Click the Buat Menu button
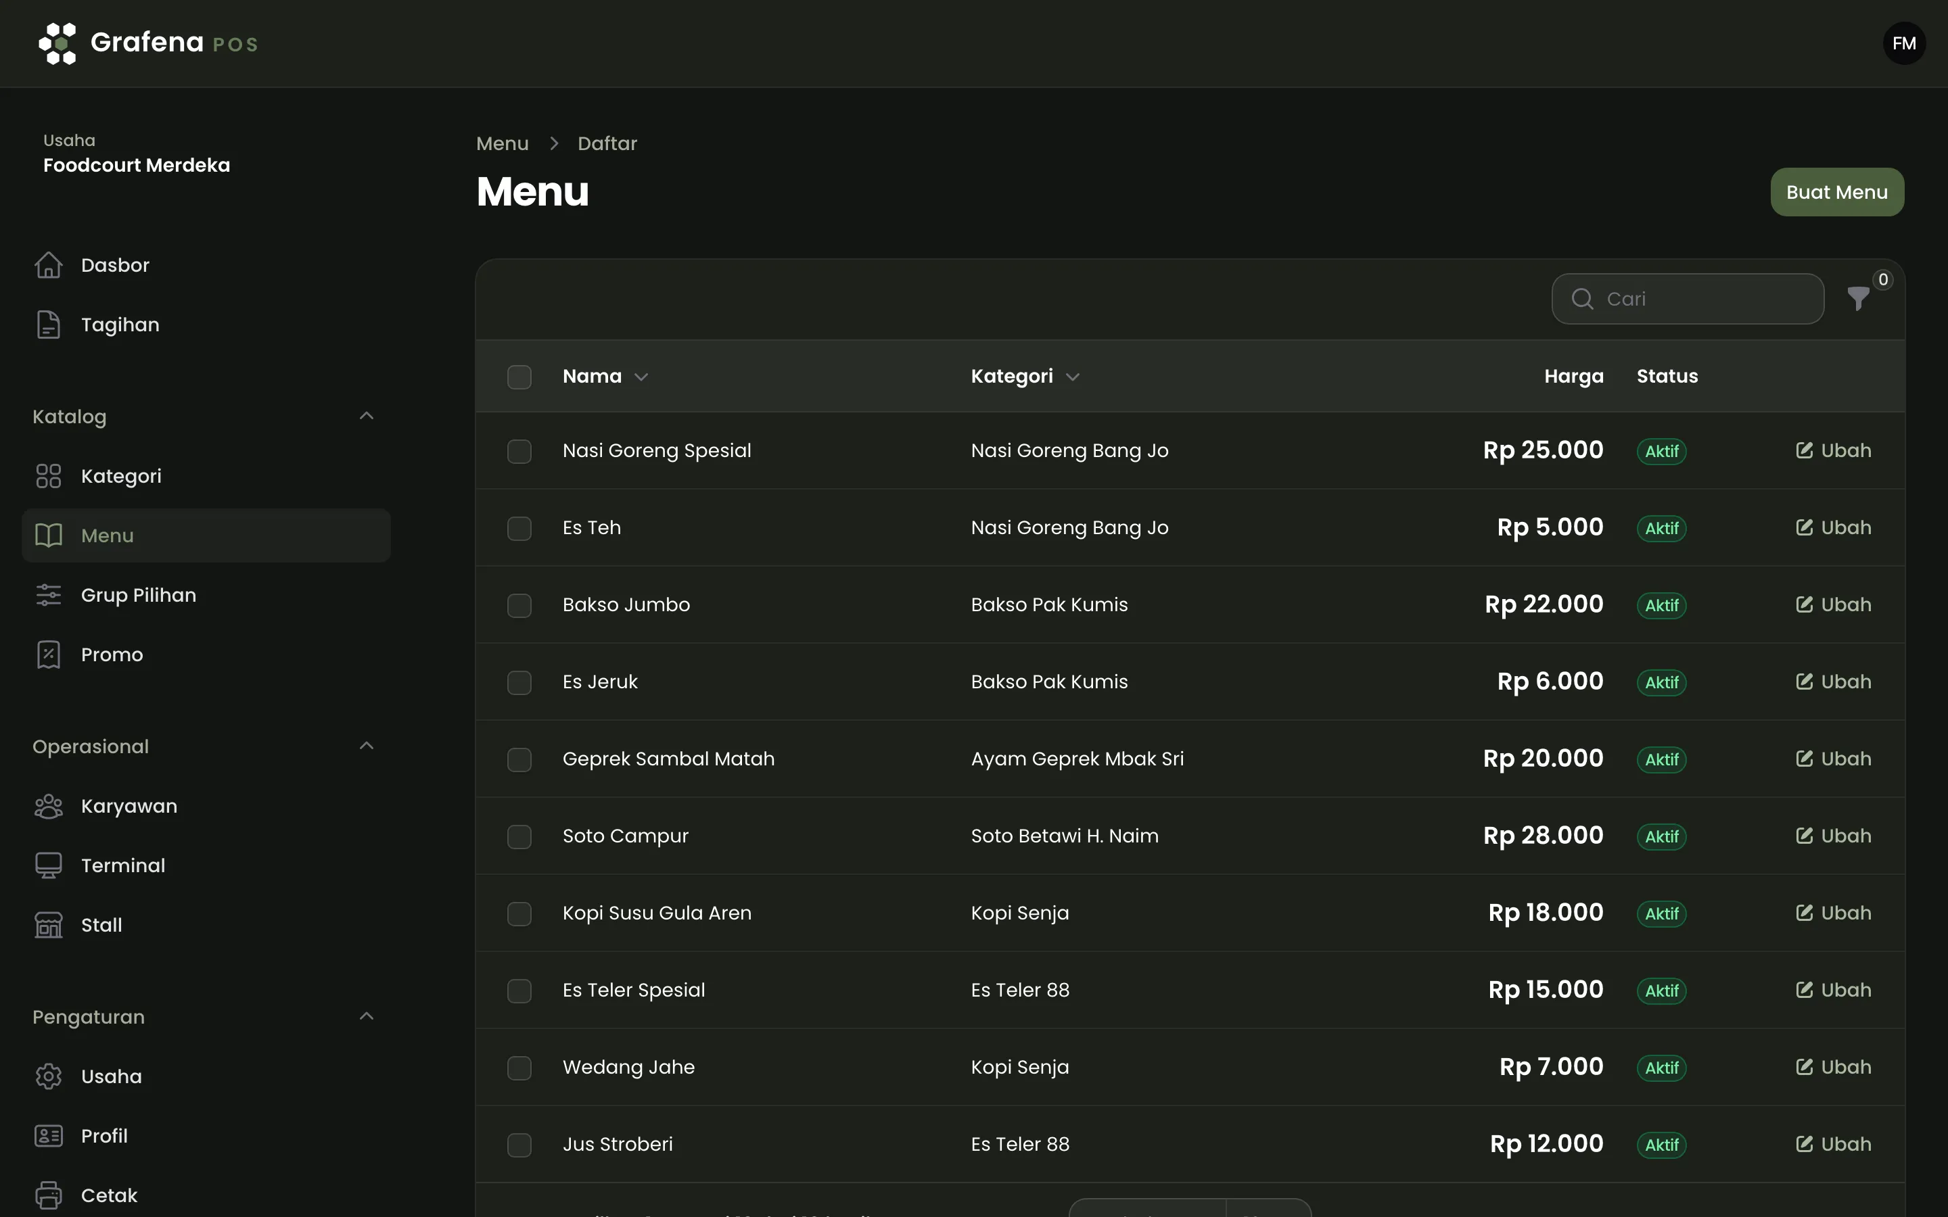1948x1217 pixels. [x=1837, y=191]
